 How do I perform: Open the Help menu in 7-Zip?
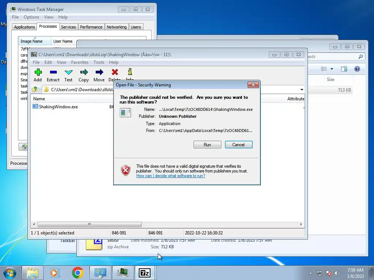(x=114, y=62)
